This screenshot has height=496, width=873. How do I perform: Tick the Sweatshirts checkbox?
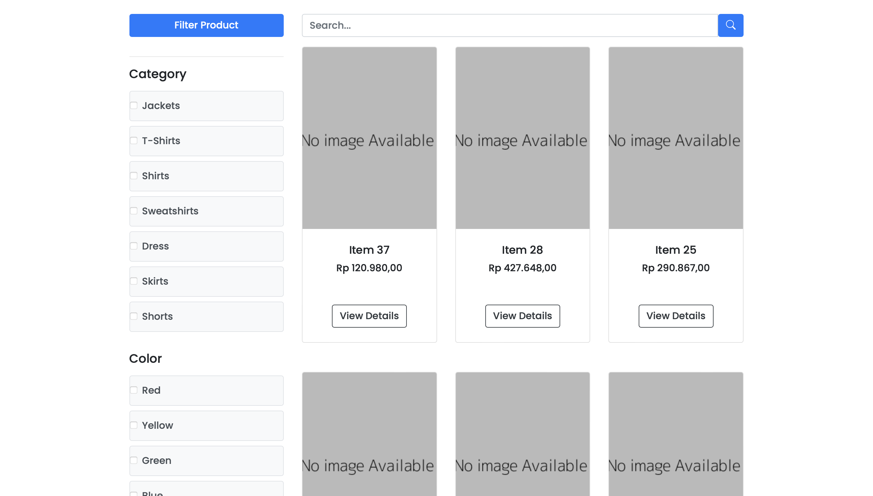pyautogui.click(x=134, y=211)
